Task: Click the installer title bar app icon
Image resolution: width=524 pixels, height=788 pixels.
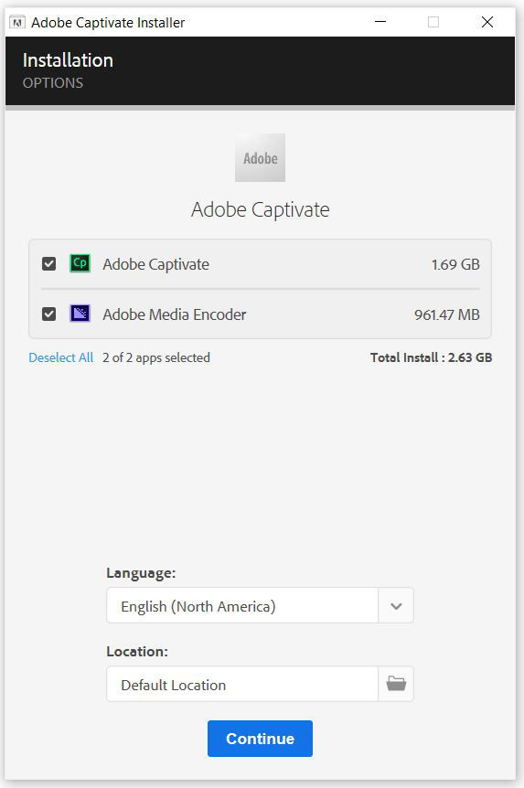Action: [17, 23]
